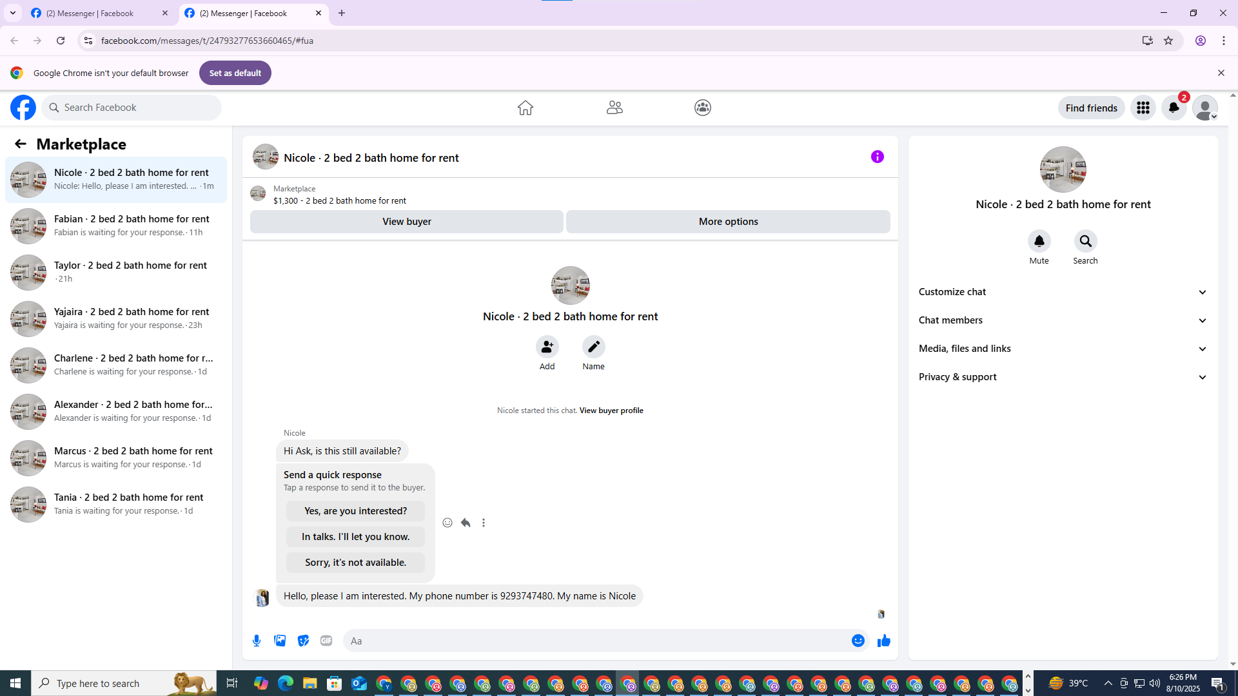Click the voice clip microphone icon
The image size is (1238, 696).
point(257,641)
